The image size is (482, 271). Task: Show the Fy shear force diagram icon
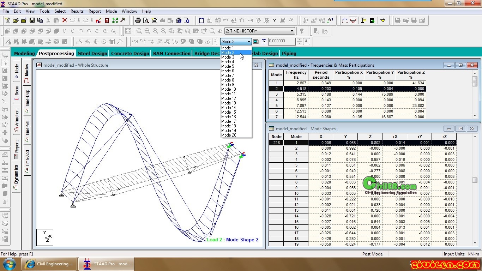pos(143,42)
